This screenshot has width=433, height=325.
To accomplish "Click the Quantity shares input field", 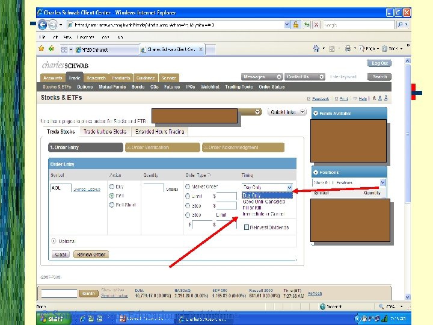I will [x=153, y=188].
